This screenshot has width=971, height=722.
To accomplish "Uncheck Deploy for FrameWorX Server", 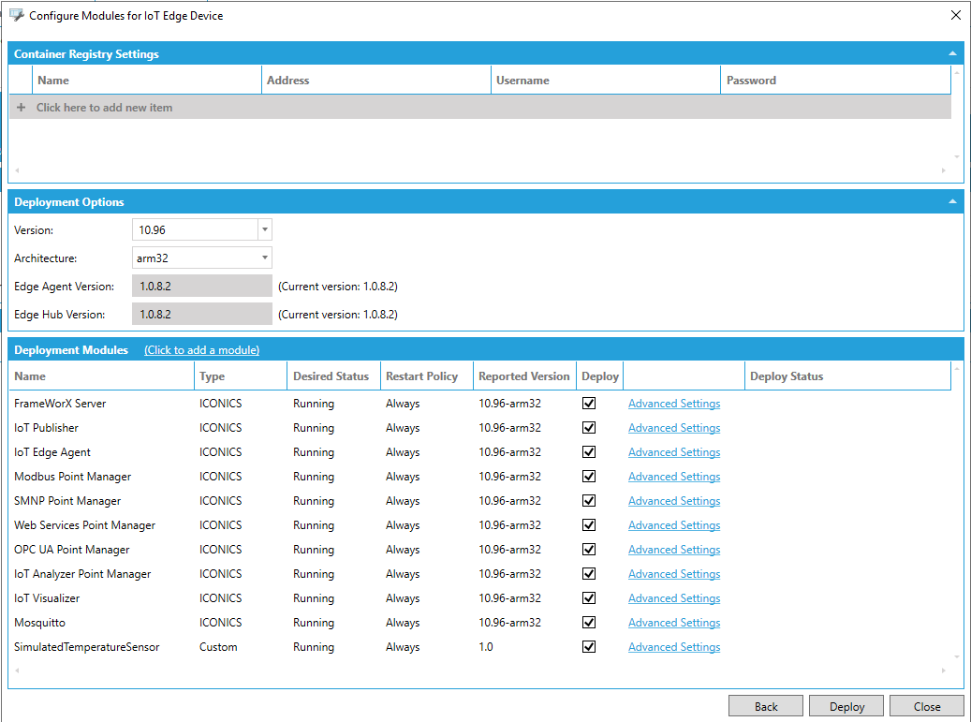I will pos(589,403).
